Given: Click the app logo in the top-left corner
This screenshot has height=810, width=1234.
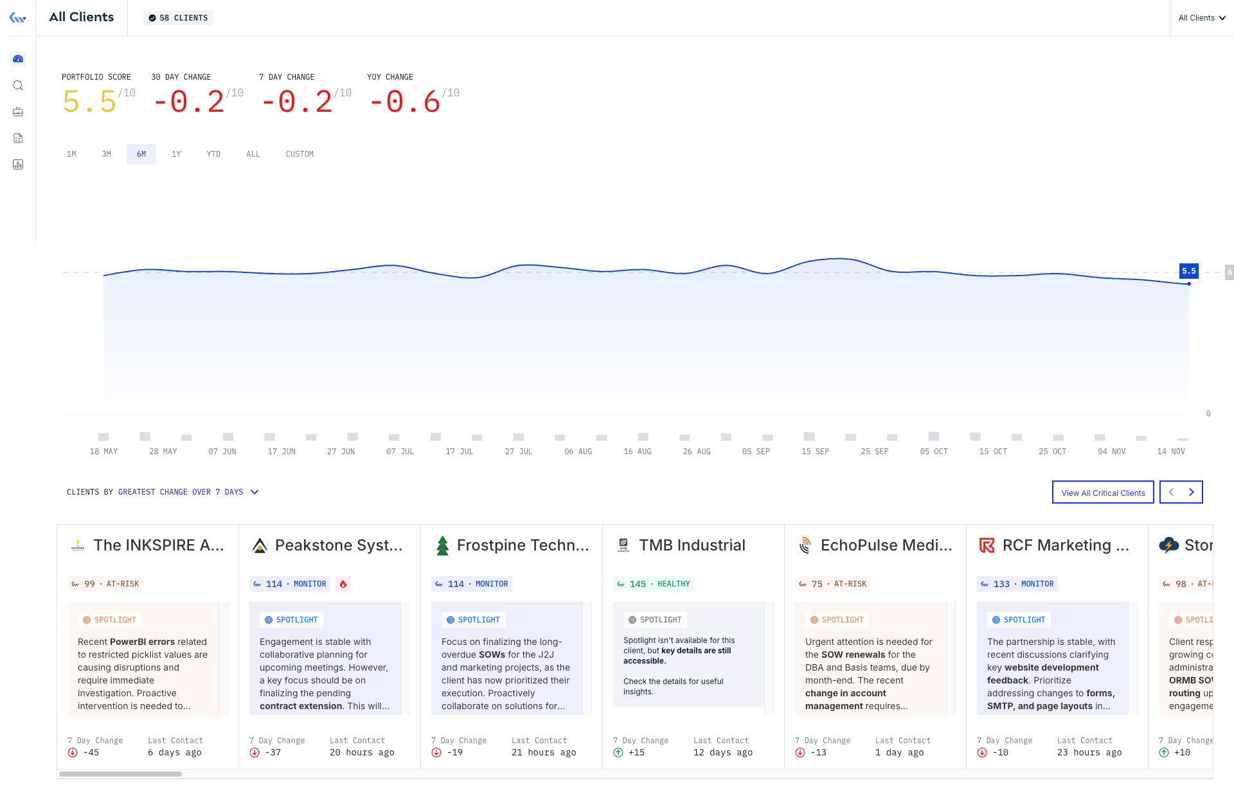Looking at the screenshot, I should click(x=17, y=17).
